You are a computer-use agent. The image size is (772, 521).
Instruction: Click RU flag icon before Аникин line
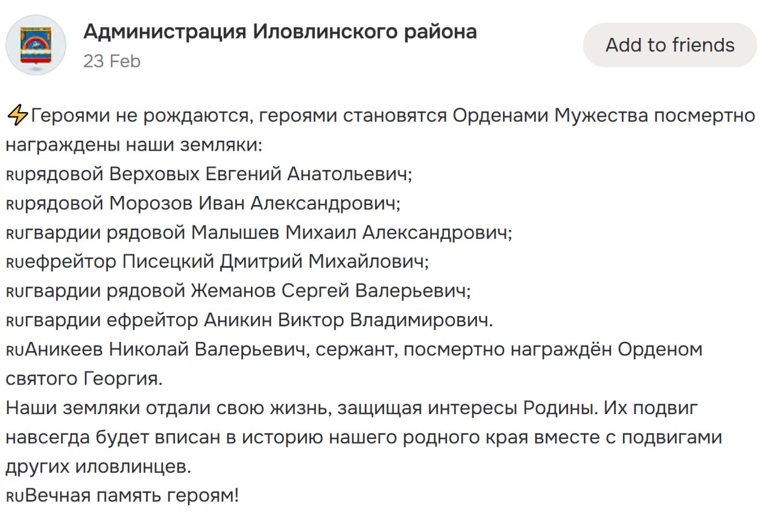point(16,321)
